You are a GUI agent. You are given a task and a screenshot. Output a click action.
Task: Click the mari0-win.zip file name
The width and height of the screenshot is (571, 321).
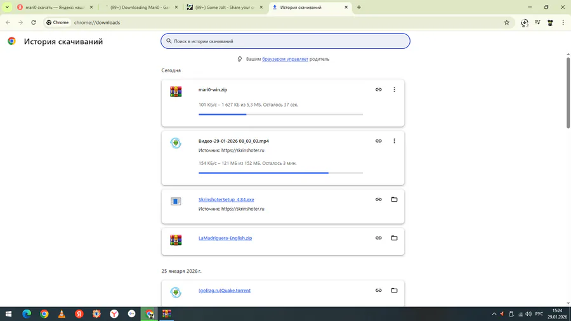(213, 89)
